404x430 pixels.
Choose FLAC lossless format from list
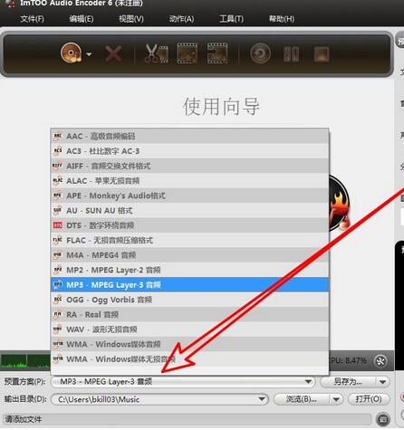[189, 240]
